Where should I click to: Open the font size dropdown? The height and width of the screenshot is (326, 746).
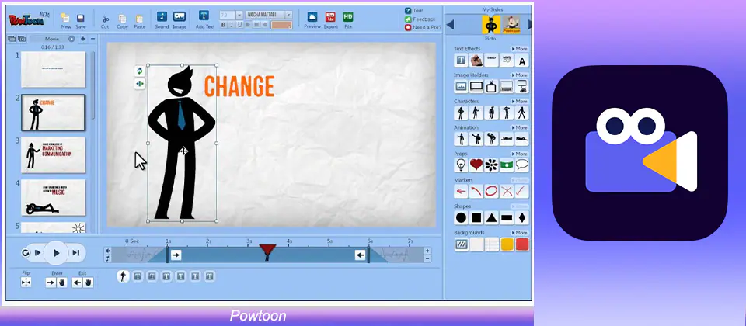(x=239, y=15)
